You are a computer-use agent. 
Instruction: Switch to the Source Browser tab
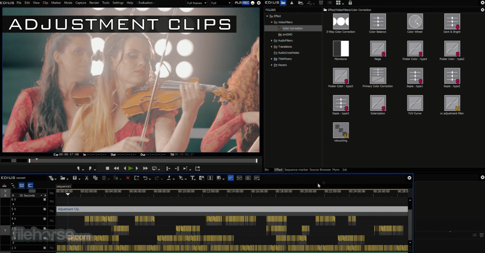(x=320, y=170)
